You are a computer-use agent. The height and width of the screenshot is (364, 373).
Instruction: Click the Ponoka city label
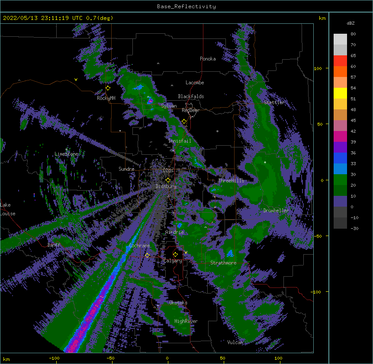pyautogui.click(x=208, y=59)
